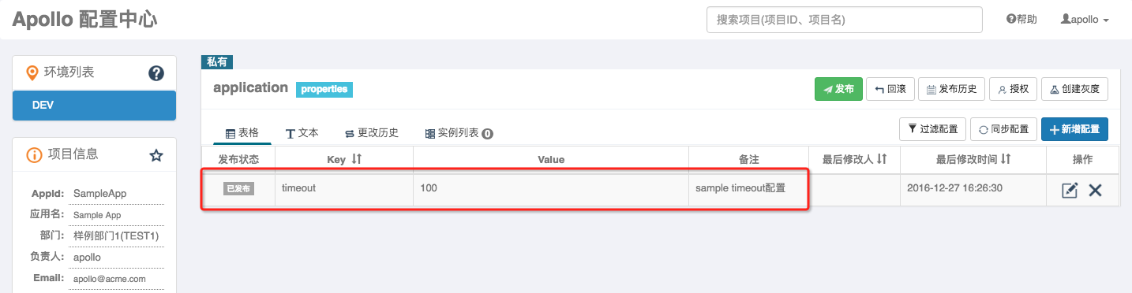Click the 回滚 rollback button
Screen dimensions: 1132x293
pyautogui.click(x=890, y=89)
